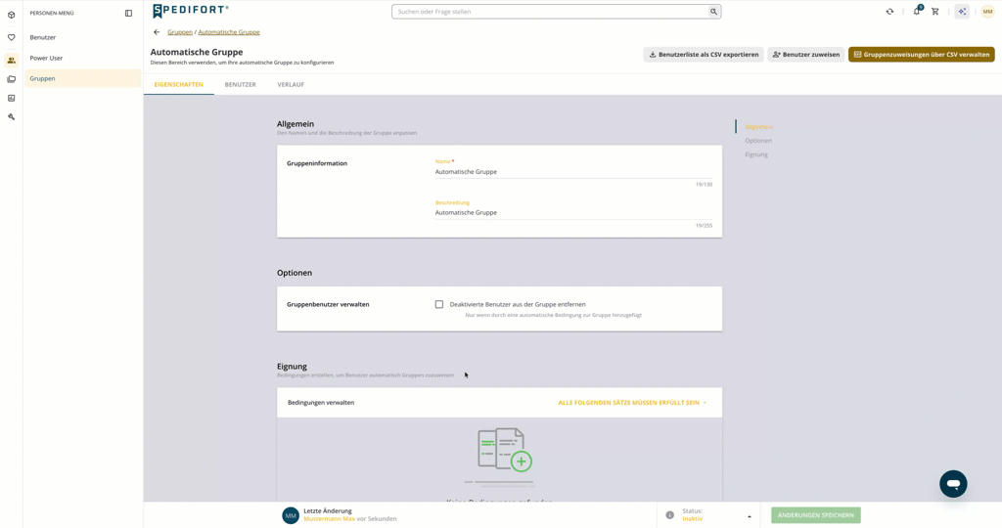1002x528 pixels.
Task: Toggle Deaktivierte Benutzer aus der Gruppe entfernen checkbox
Action: tap(439, 304)
